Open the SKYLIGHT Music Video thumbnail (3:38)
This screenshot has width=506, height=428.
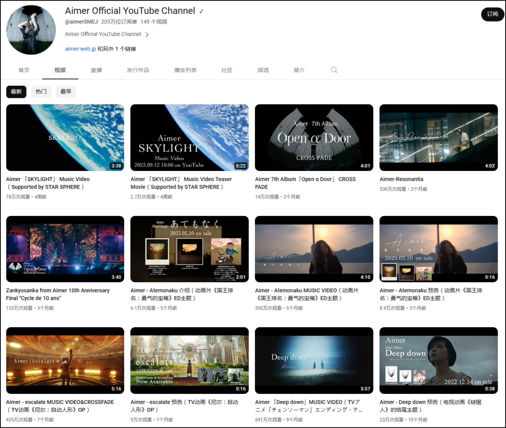click(x=65, y=138)
